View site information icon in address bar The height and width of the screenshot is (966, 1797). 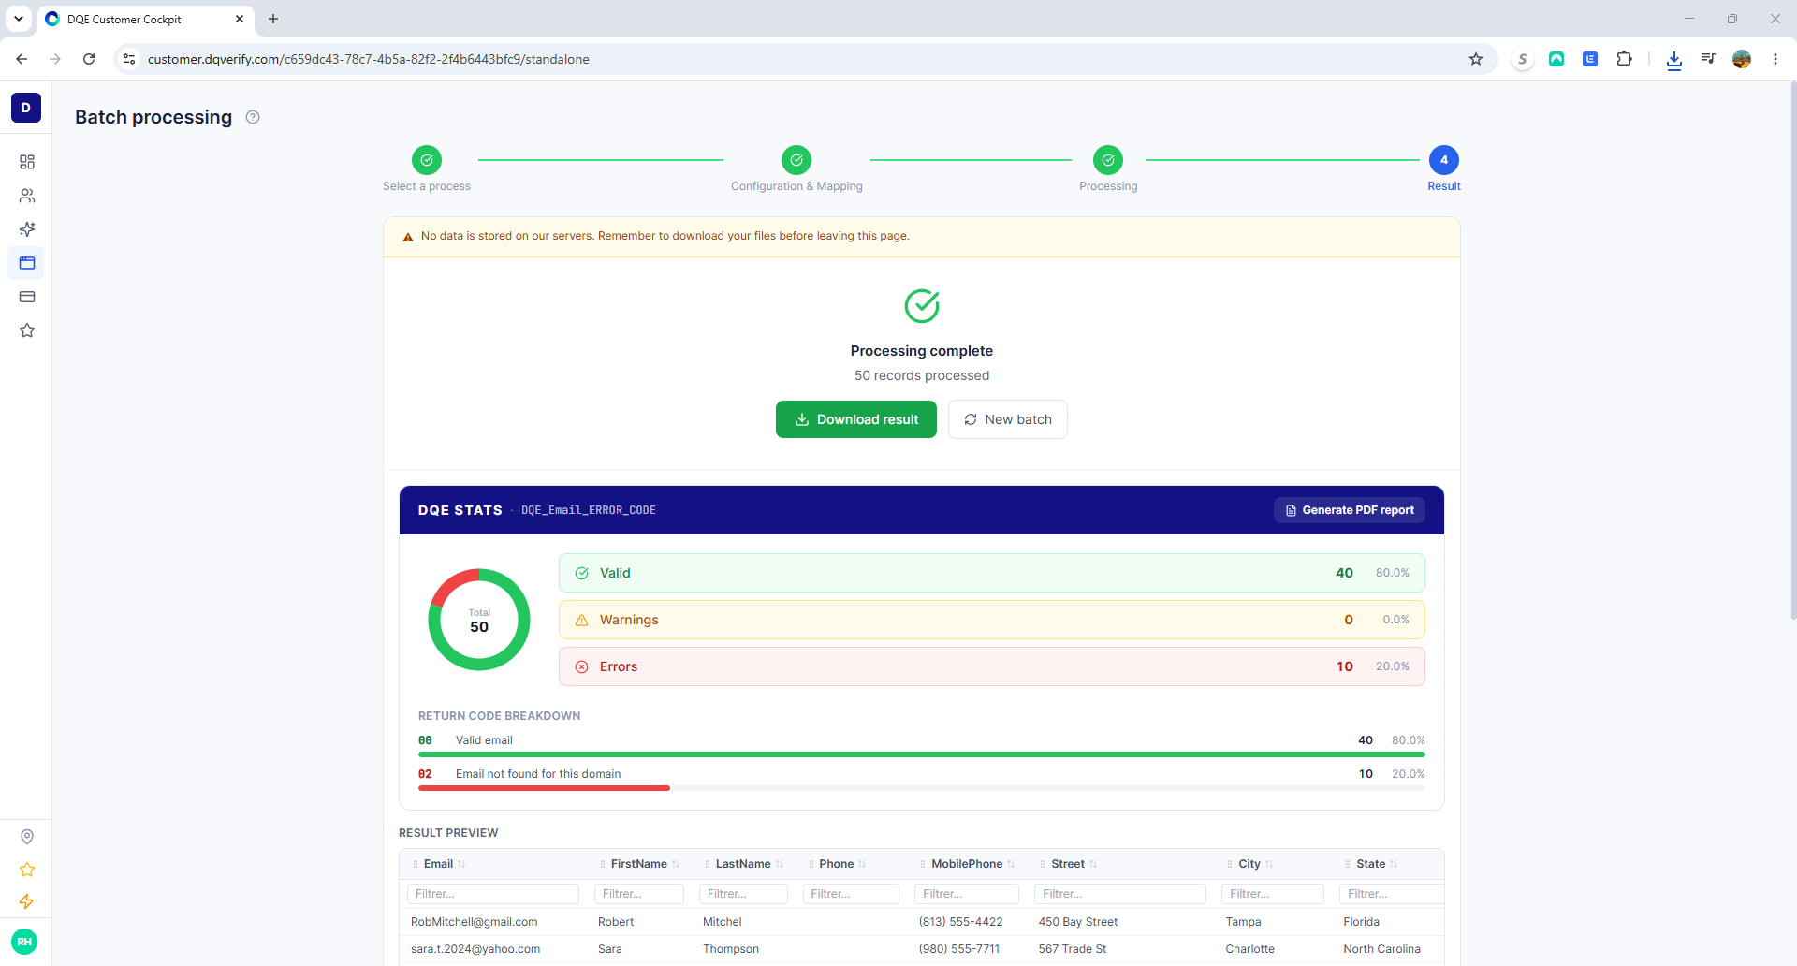(x=129, y=59)
